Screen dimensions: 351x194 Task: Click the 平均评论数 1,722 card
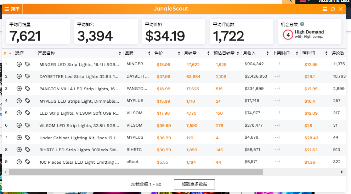[242, 31]
